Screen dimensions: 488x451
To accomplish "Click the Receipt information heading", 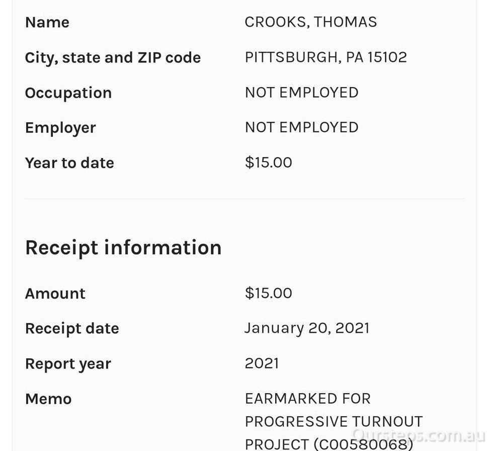I will click(123, 248).
